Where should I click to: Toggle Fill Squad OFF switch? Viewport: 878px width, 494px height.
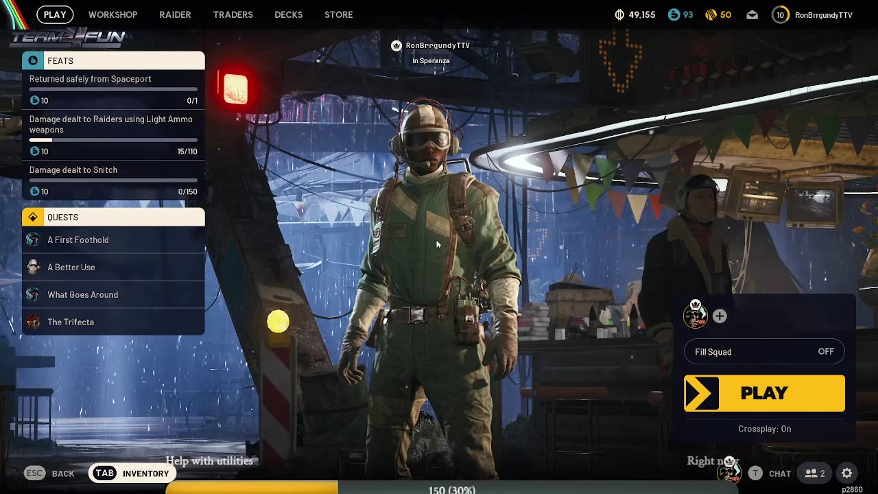(764, 351)
